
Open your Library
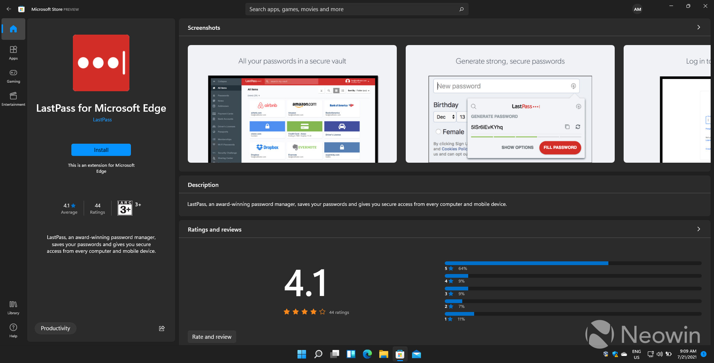click(13, 307)
